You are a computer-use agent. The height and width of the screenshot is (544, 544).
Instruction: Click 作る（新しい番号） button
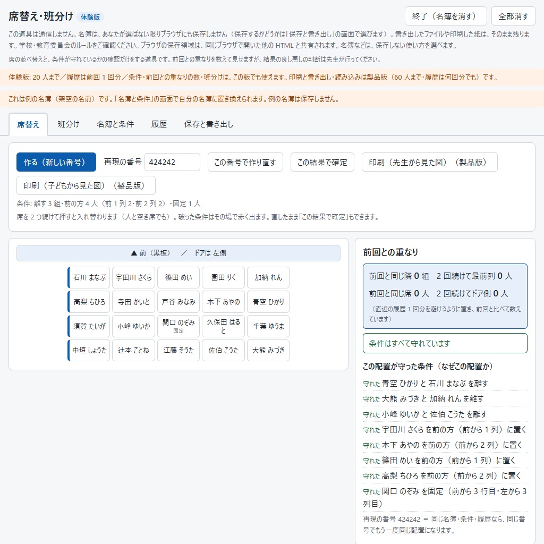[x=56, y=162]
